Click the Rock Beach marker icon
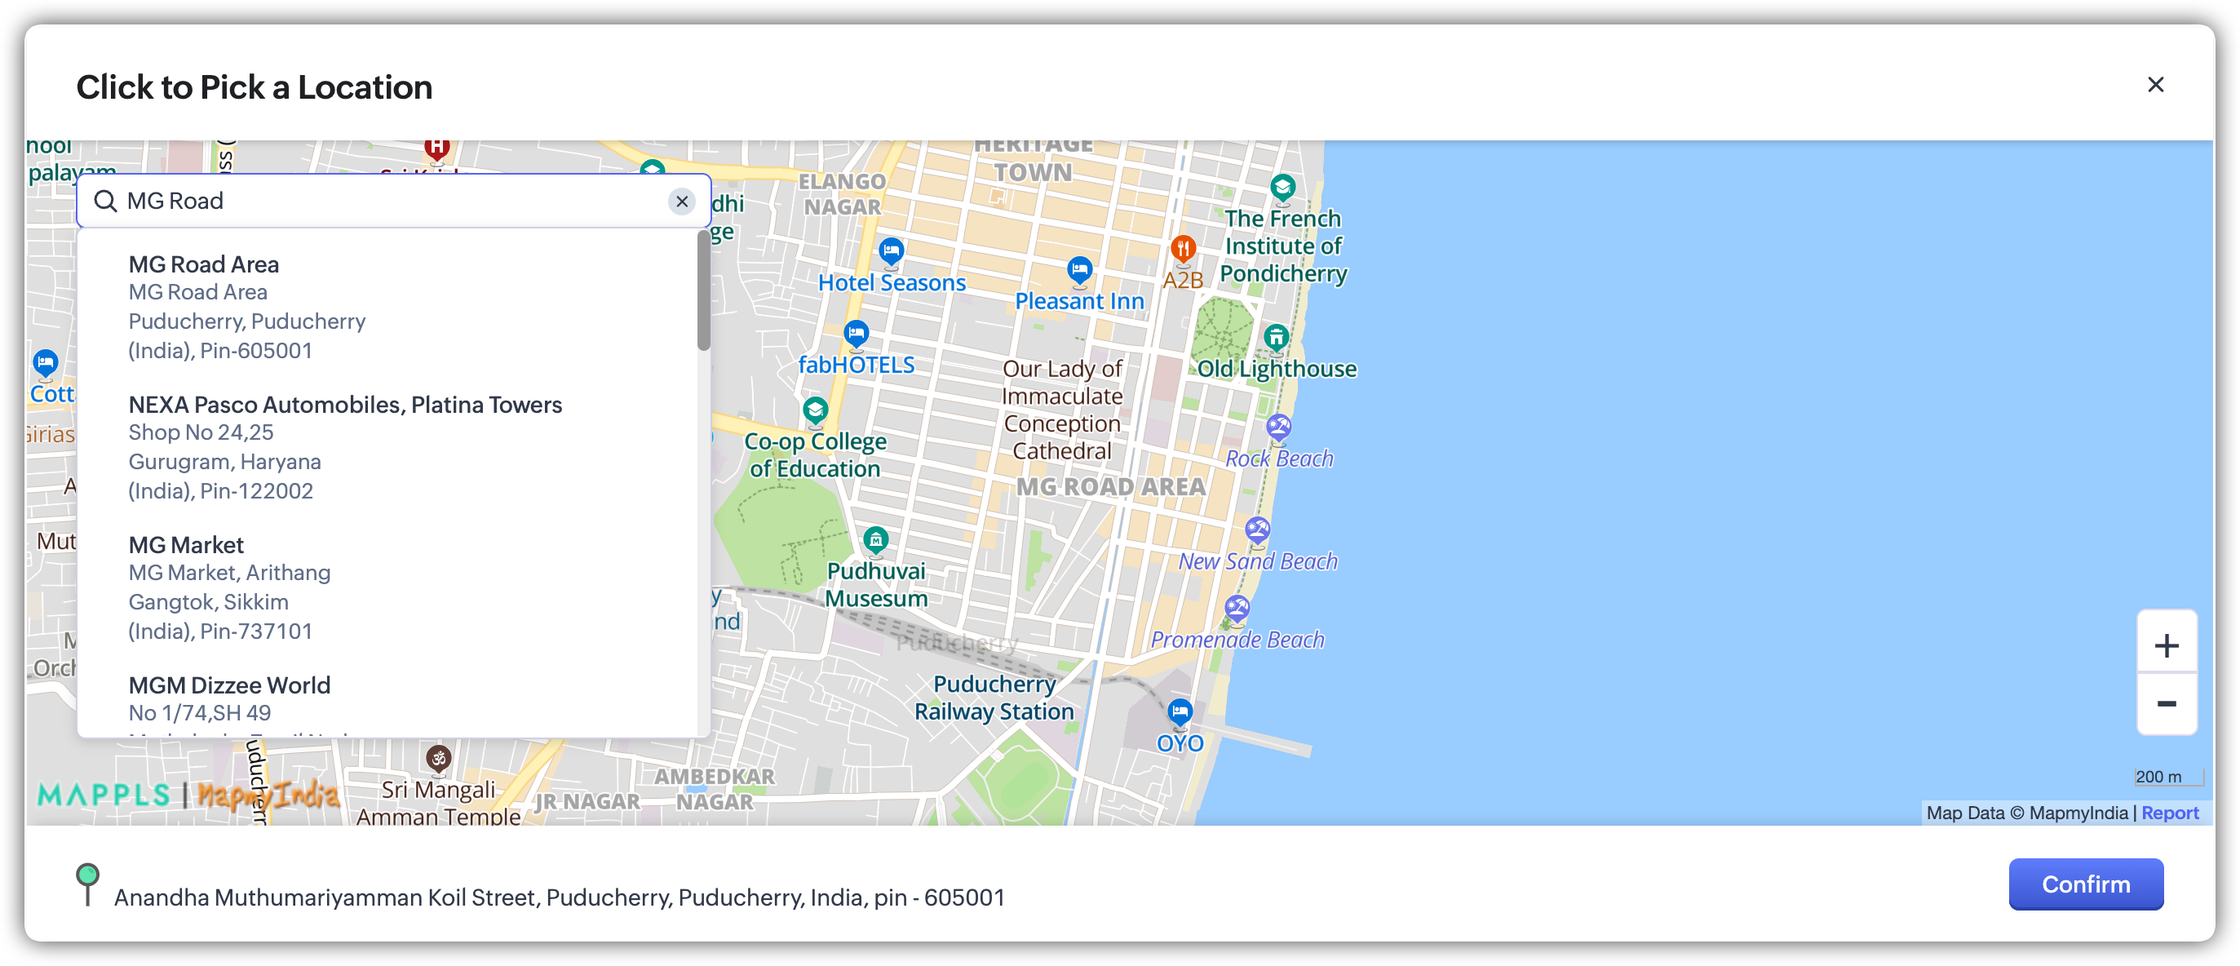The image size is (2240, 966). [1278, 427]
